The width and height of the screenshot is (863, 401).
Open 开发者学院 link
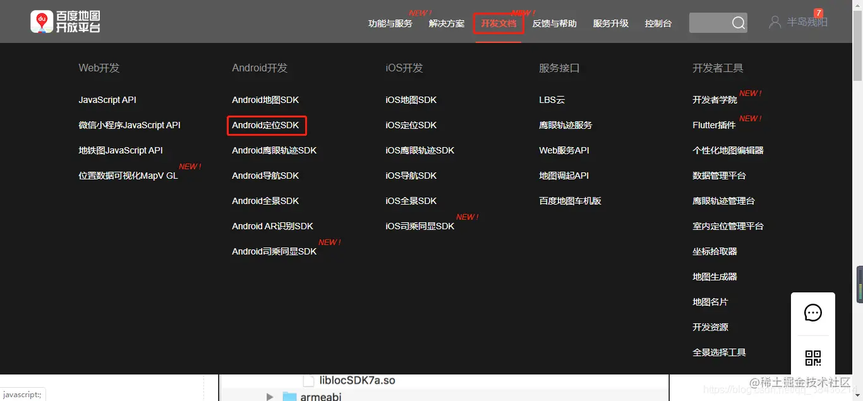pos(715,100)
